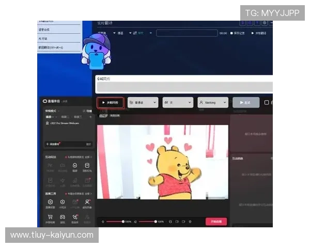Swap source and target languages icon
310x248 pixels.
click(135, 33)
